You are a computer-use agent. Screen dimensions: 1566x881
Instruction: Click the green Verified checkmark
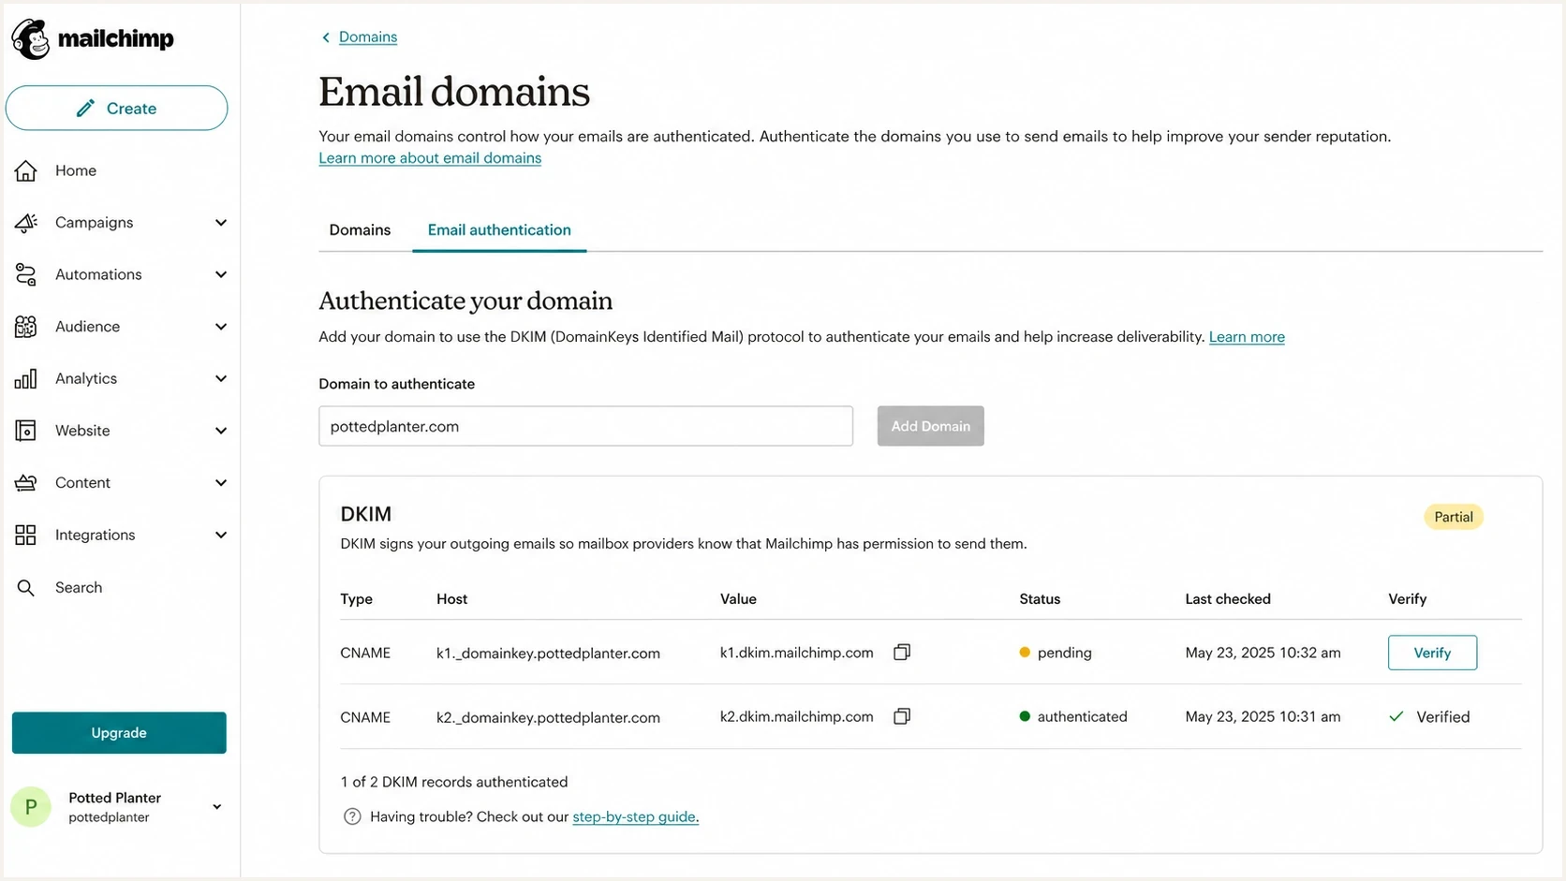coord(1396,716)
